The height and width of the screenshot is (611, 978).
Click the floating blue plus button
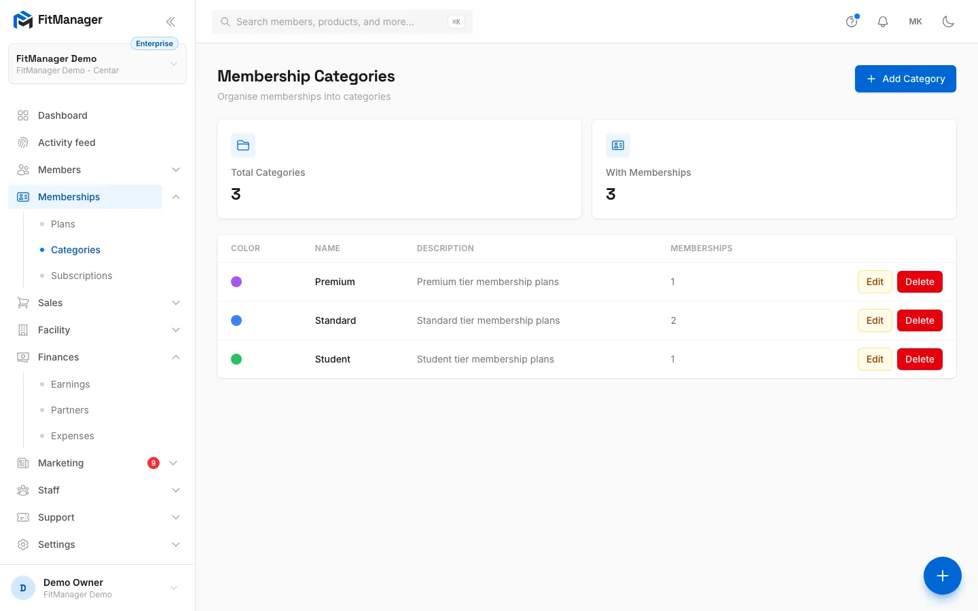[x=943, y=576]
